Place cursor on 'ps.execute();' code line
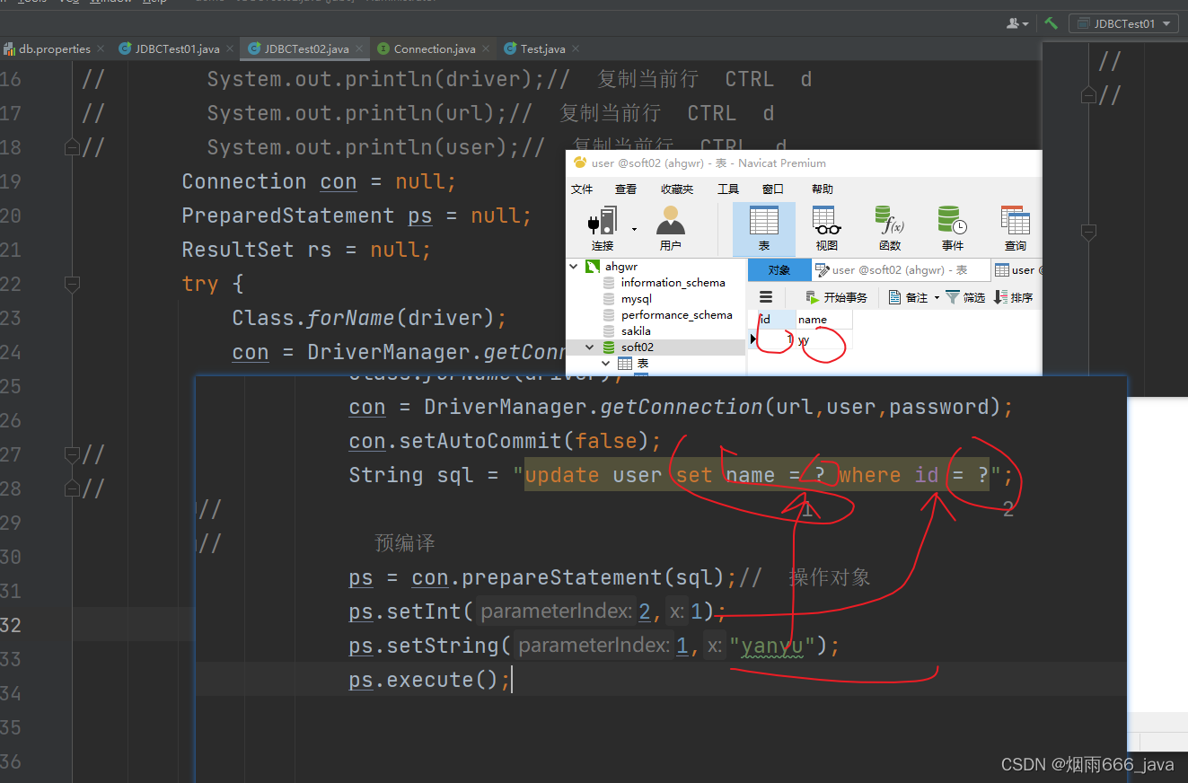The image size is (1188, 783). (x=429, y=680)
